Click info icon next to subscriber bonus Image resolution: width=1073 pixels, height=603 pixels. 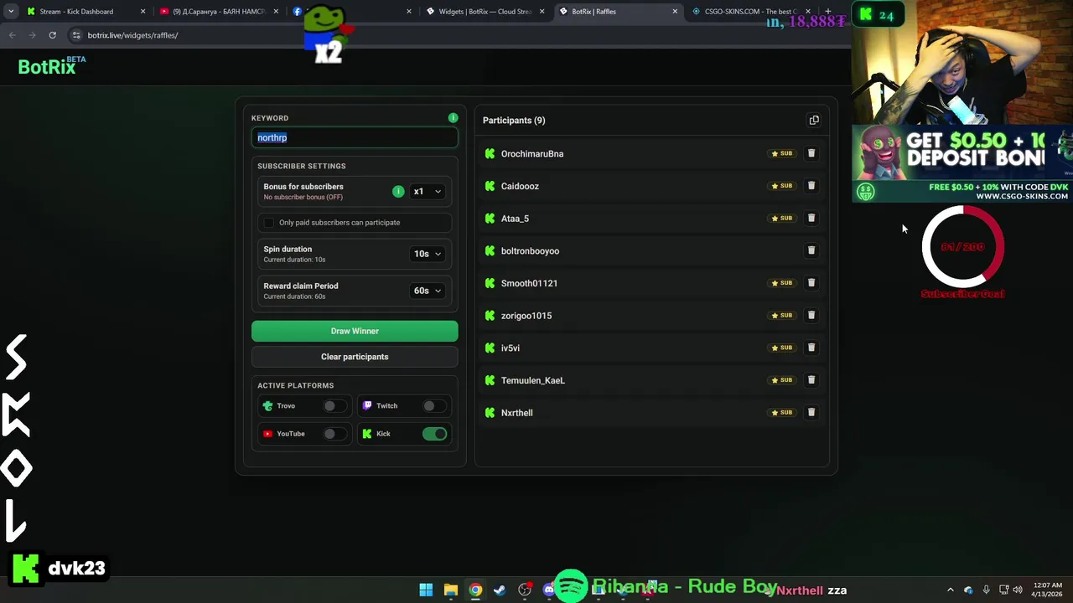398,191
